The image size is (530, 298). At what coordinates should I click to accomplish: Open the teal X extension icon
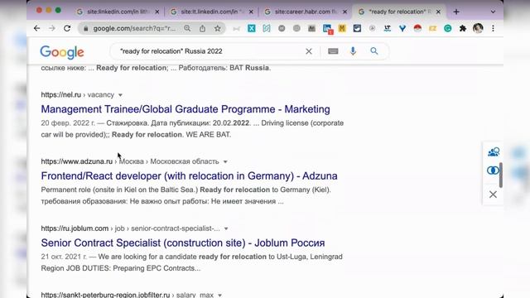252,28
